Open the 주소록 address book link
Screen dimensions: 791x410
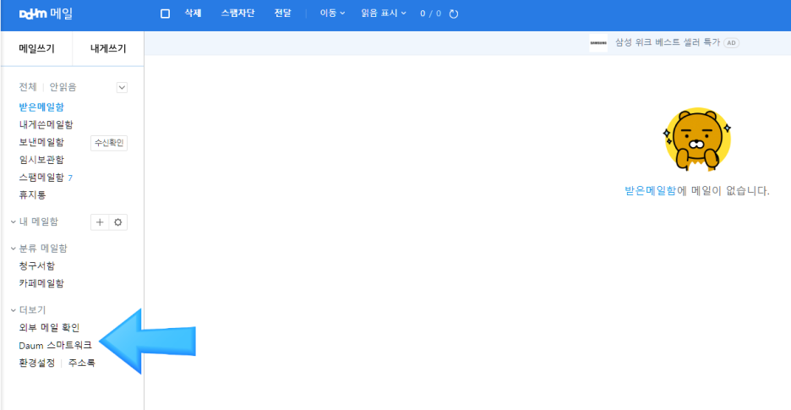point(82,363)
